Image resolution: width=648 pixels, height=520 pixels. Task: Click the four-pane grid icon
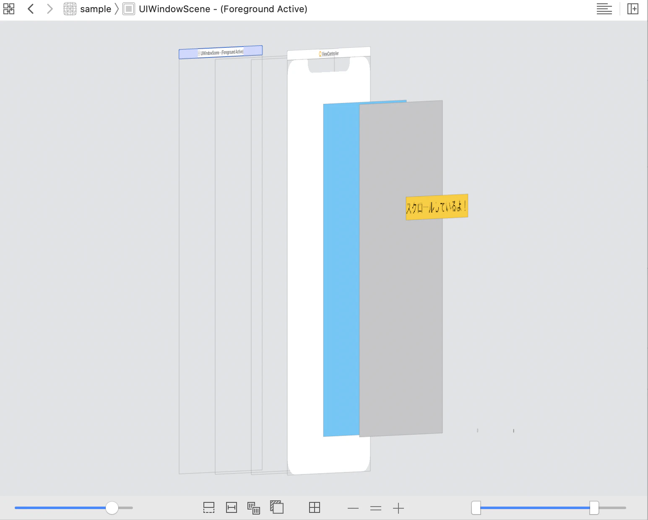click(315, 508)
